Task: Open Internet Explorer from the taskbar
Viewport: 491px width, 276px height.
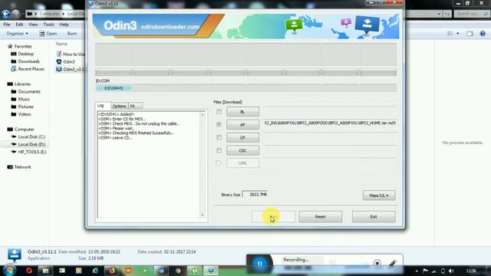Action: point(95,271)
